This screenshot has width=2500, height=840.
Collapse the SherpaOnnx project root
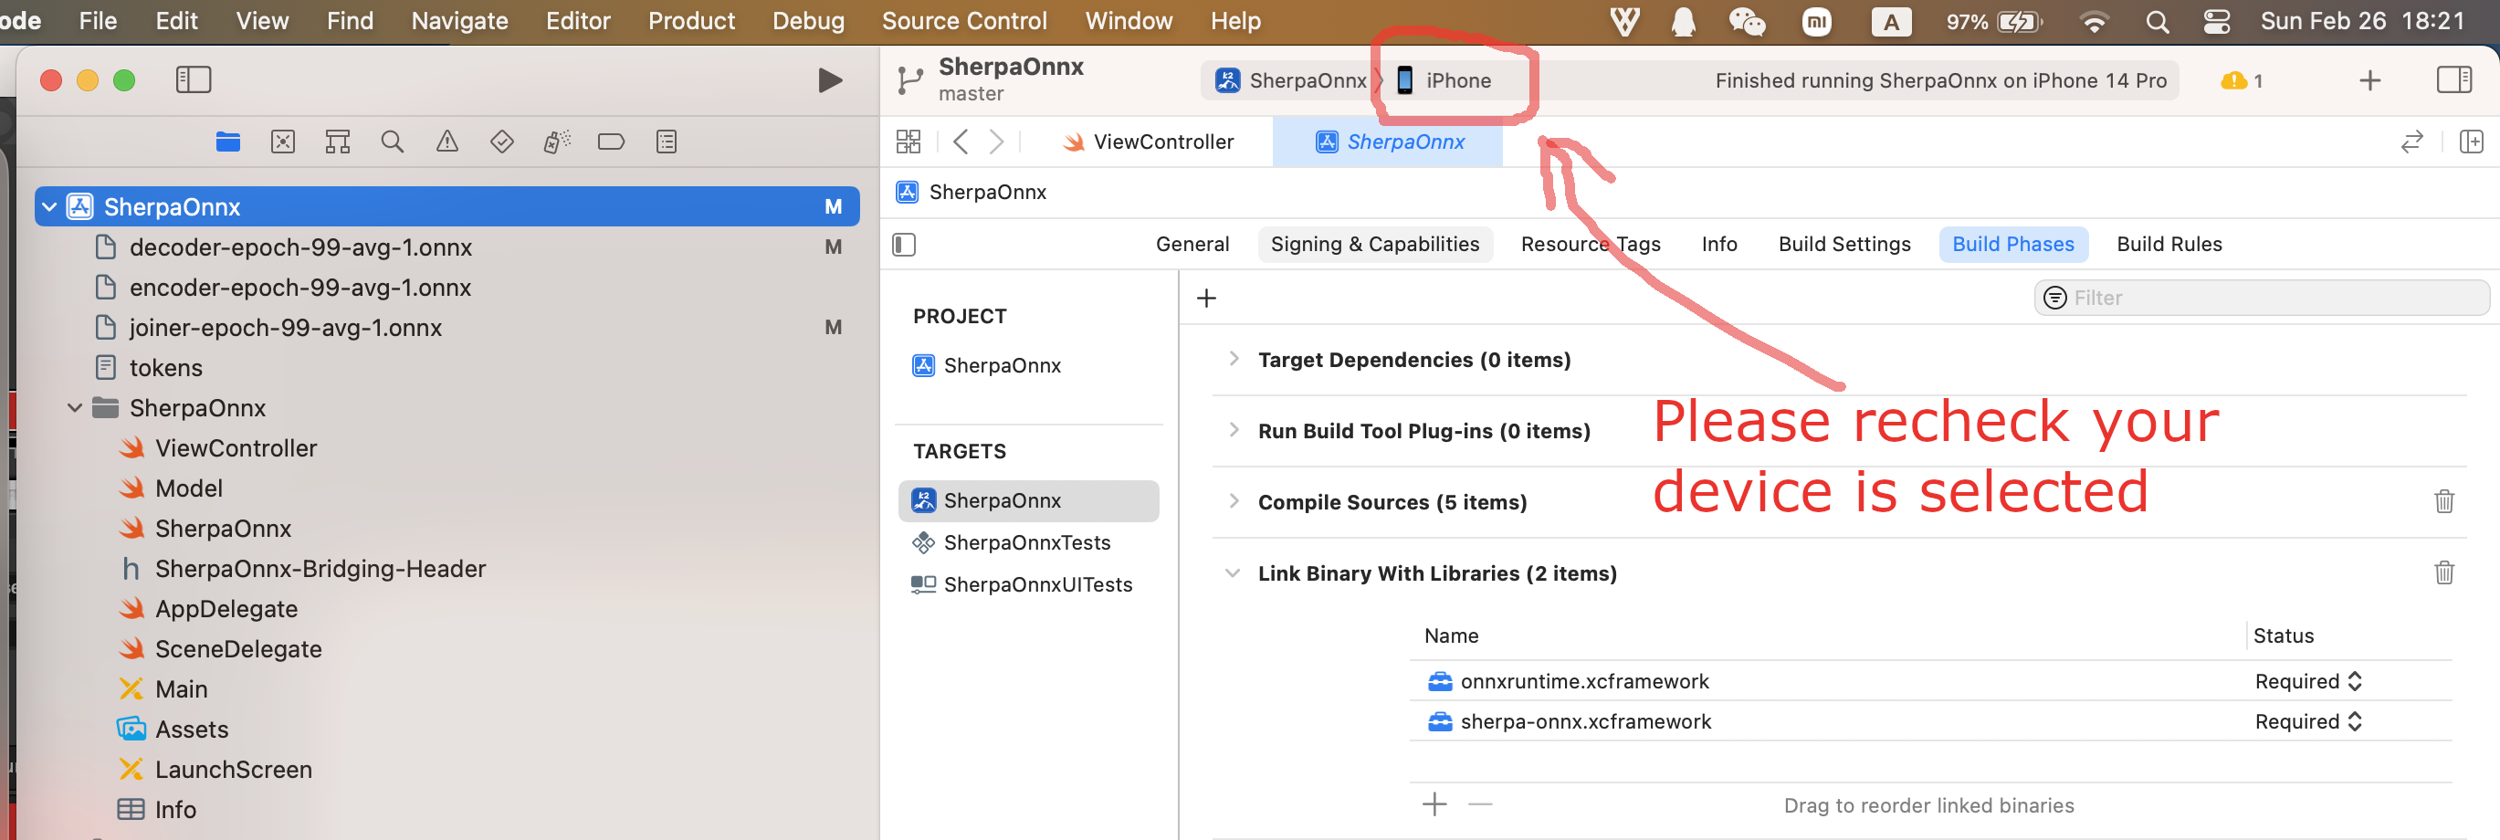pyautogui.click(x=49, y=206)
